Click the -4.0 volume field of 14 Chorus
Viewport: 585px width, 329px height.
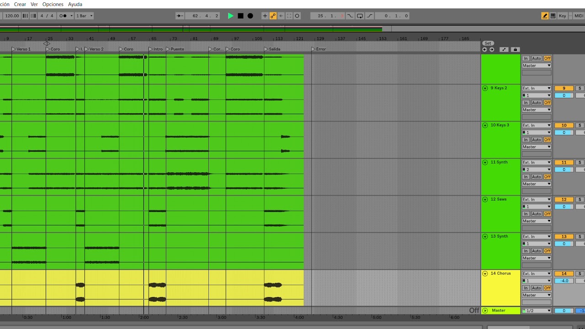click(x=564, y=281)
